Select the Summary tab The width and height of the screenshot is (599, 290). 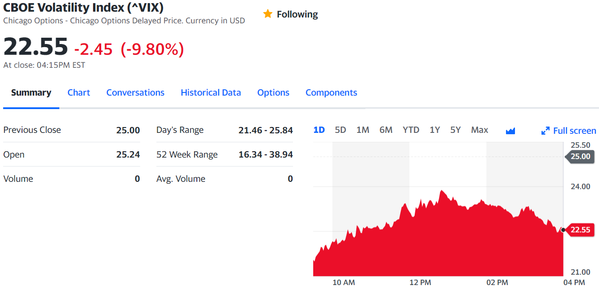click(x=31, y=92)
